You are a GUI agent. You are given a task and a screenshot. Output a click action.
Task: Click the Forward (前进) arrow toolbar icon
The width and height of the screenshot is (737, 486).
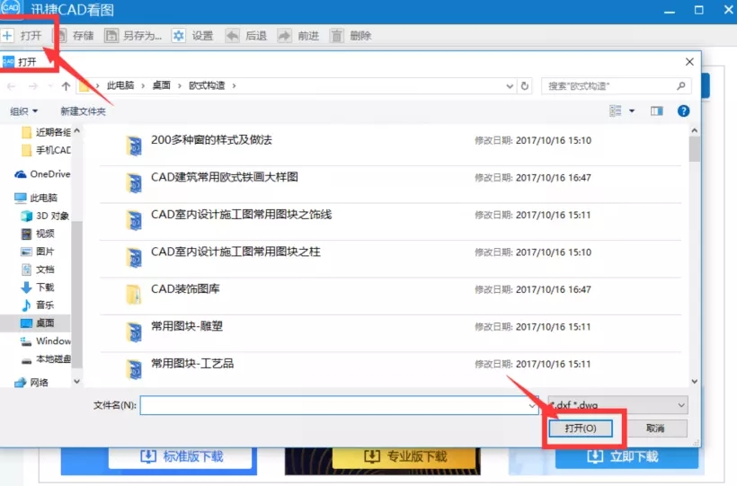pos(284,36)
